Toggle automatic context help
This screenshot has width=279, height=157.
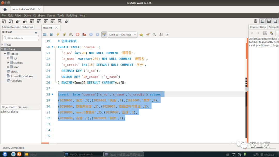[272, 33]
